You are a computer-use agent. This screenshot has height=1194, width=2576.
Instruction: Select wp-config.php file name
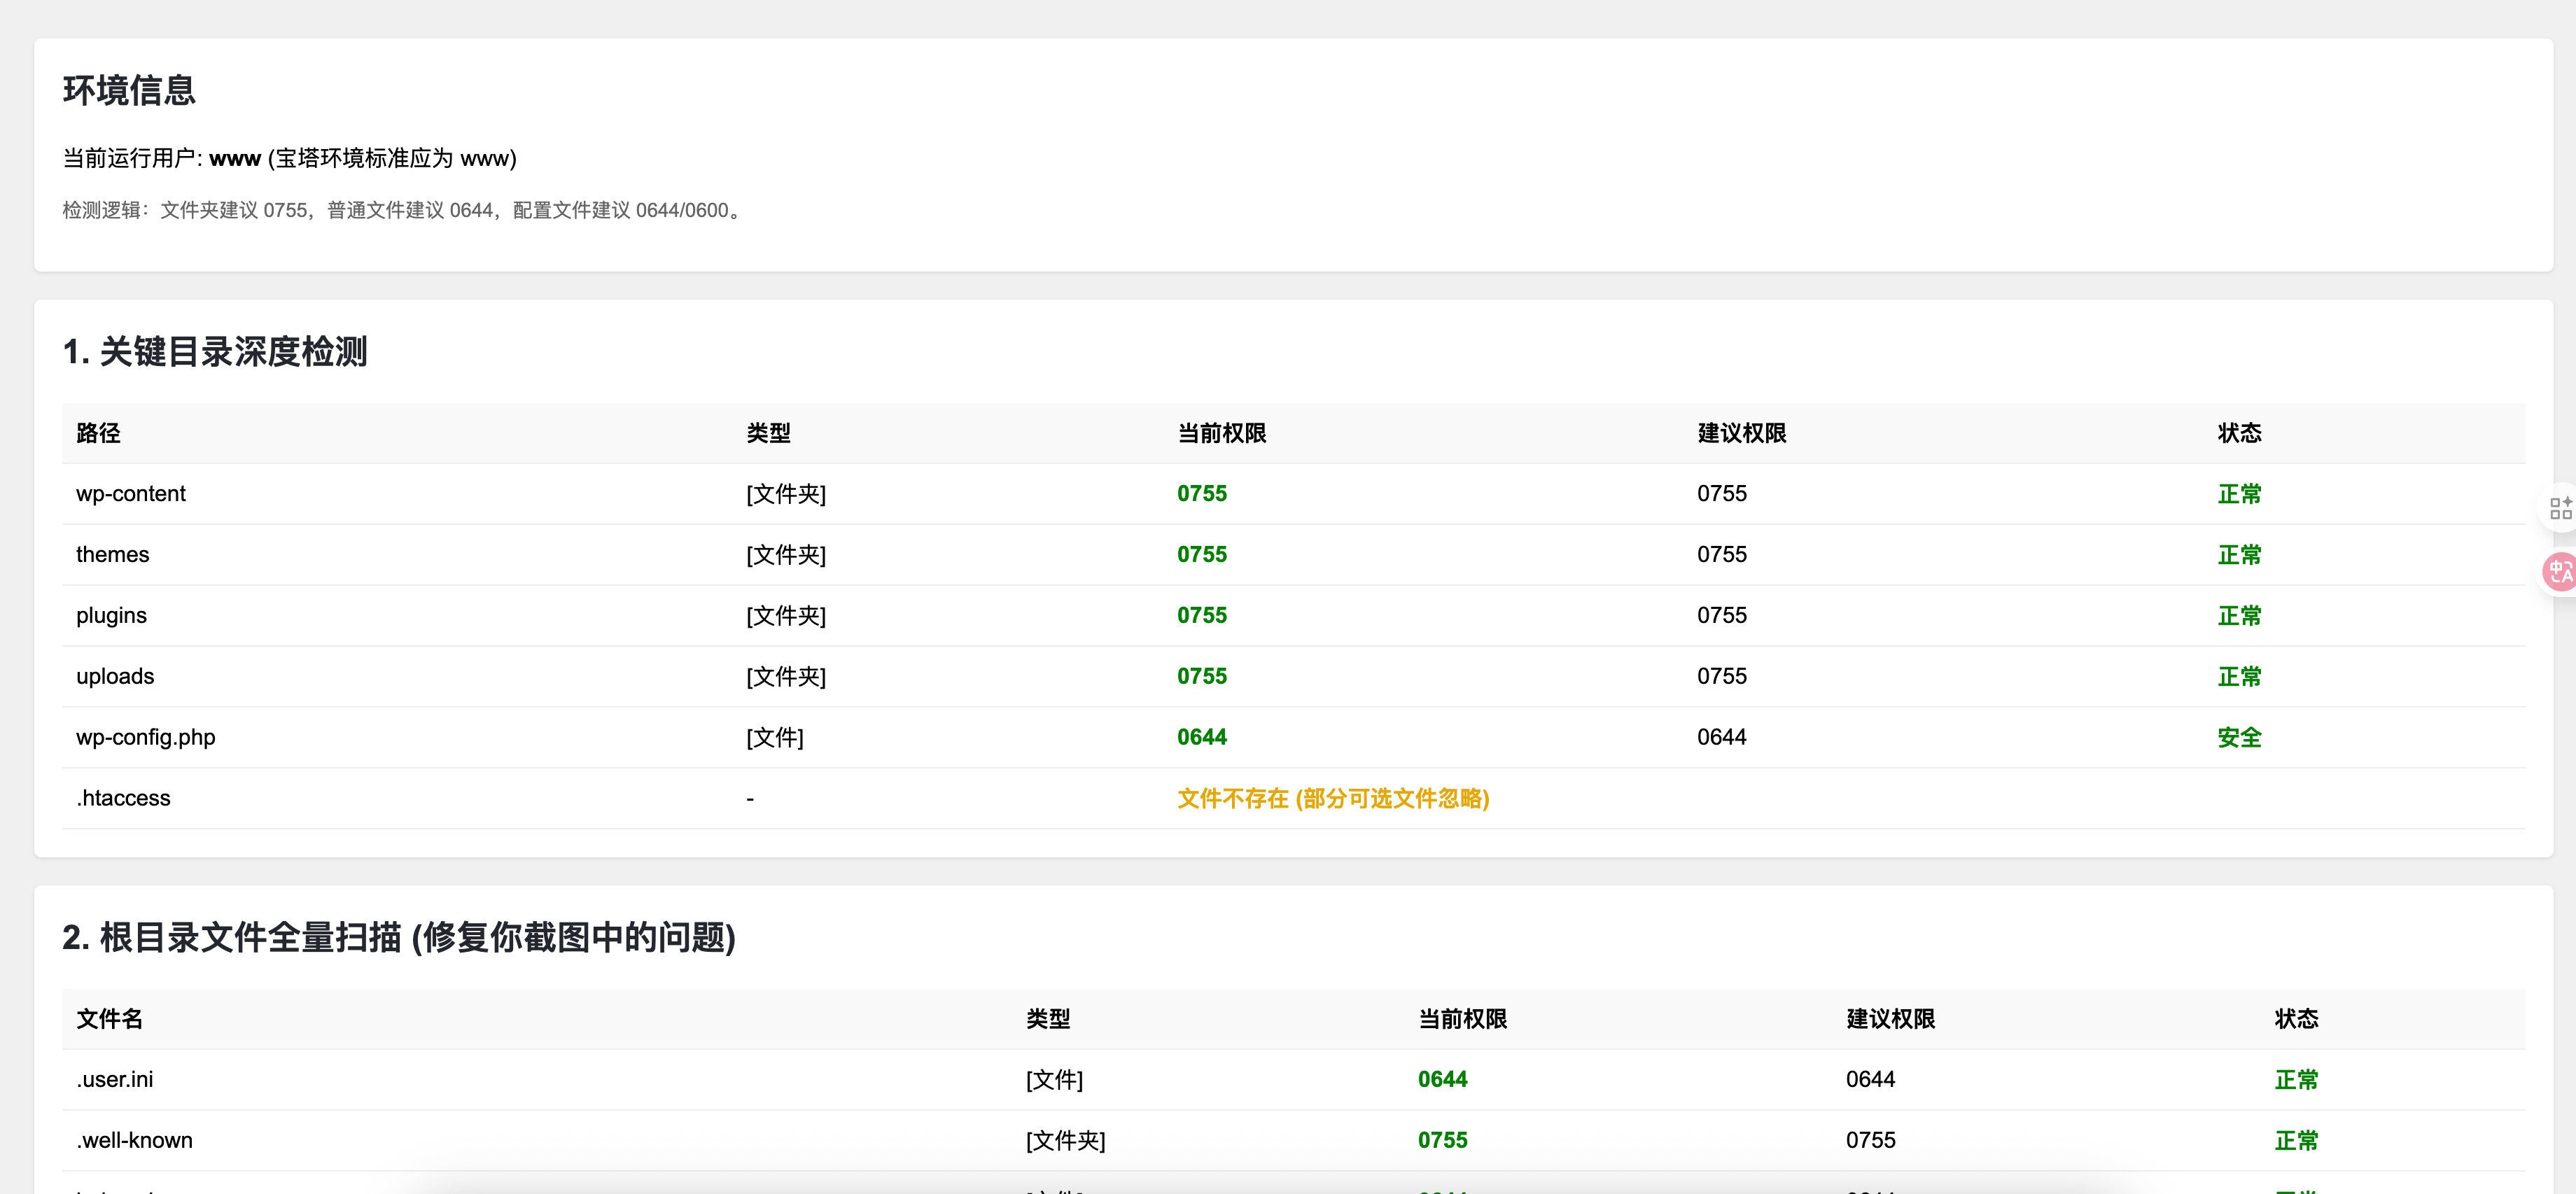pyautogui.click(x=146, y=738)
